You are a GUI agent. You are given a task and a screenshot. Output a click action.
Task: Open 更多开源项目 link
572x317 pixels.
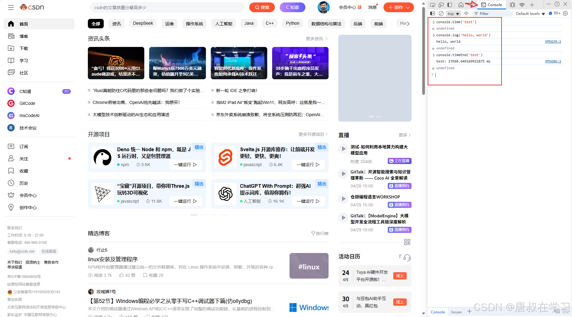coord(313,134)
